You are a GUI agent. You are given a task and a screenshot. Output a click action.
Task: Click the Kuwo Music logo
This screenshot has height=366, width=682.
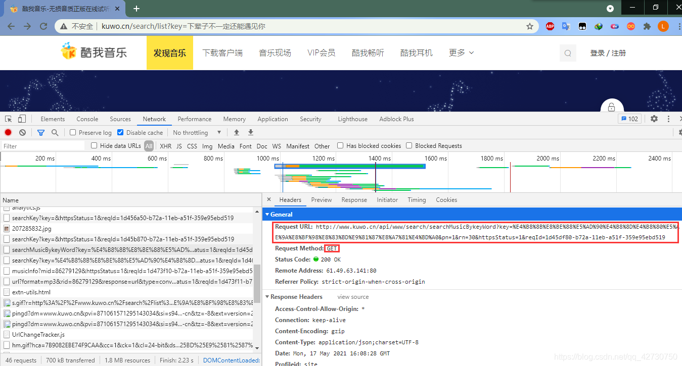94,52
